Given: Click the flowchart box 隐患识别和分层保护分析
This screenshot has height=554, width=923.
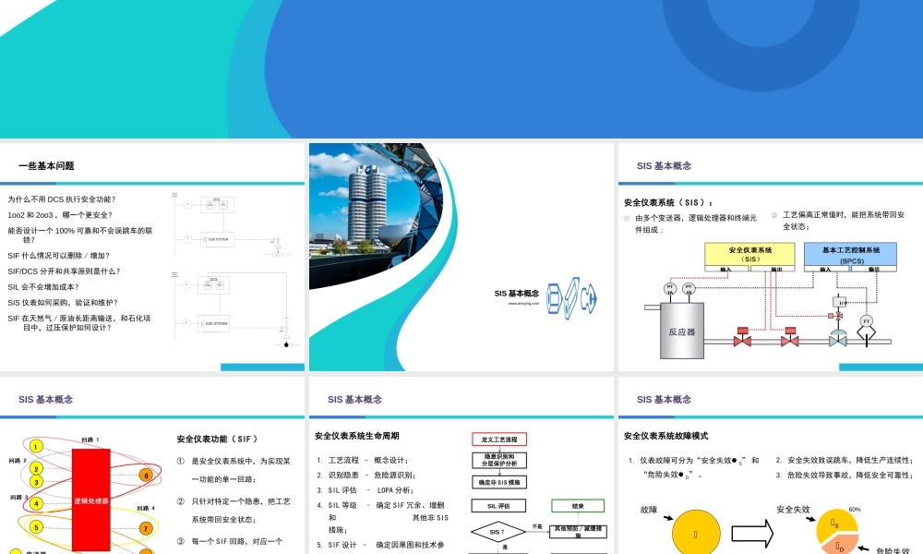Looking at the screenshot, I should point(499,461).
